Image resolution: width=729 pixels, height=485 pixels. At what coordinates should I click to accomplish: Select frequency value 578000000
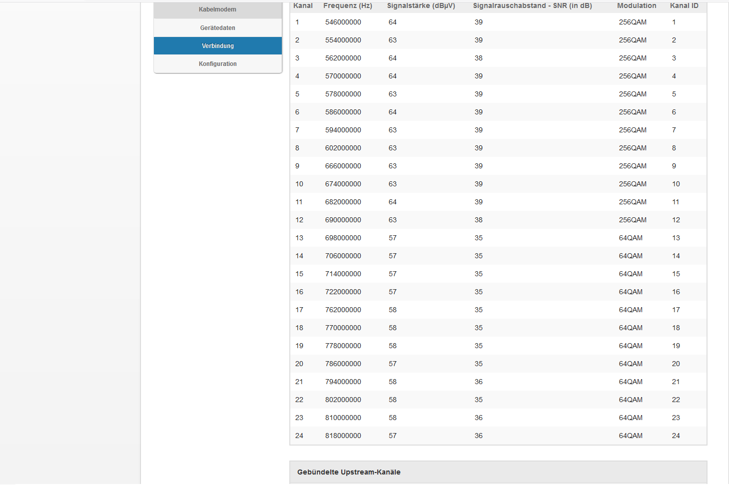pos(343,94)
